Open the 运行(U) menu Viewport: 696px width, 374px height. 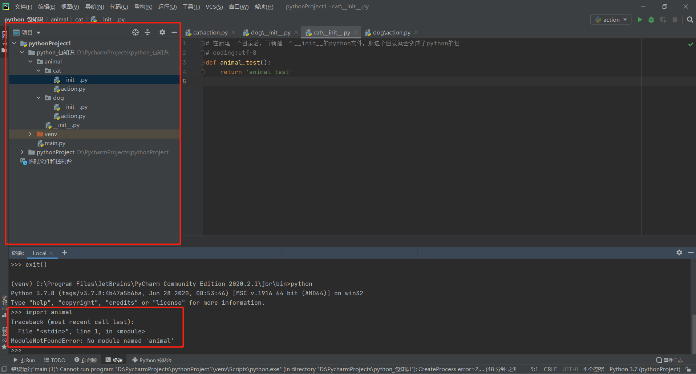[167, 7]
